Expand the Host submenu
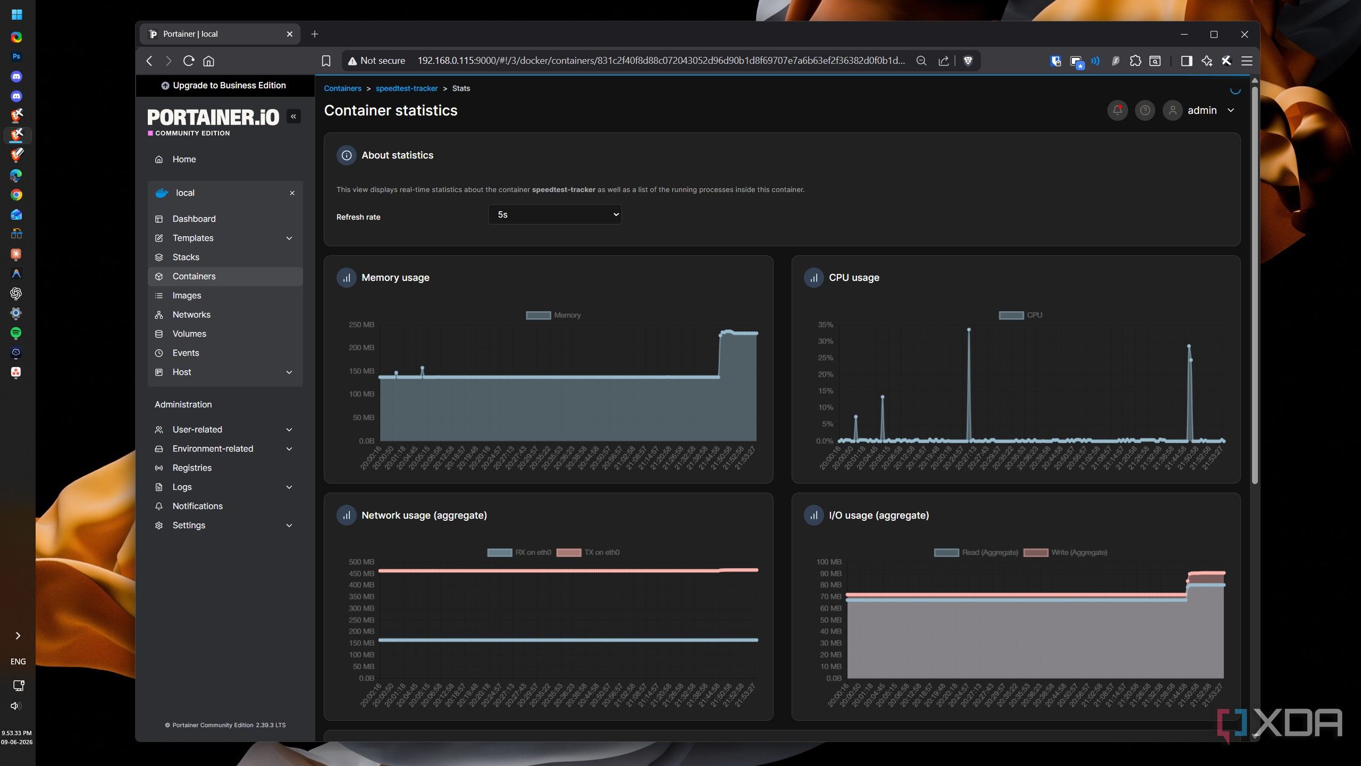Screen dimensions: 1361x766 point(289,372)
